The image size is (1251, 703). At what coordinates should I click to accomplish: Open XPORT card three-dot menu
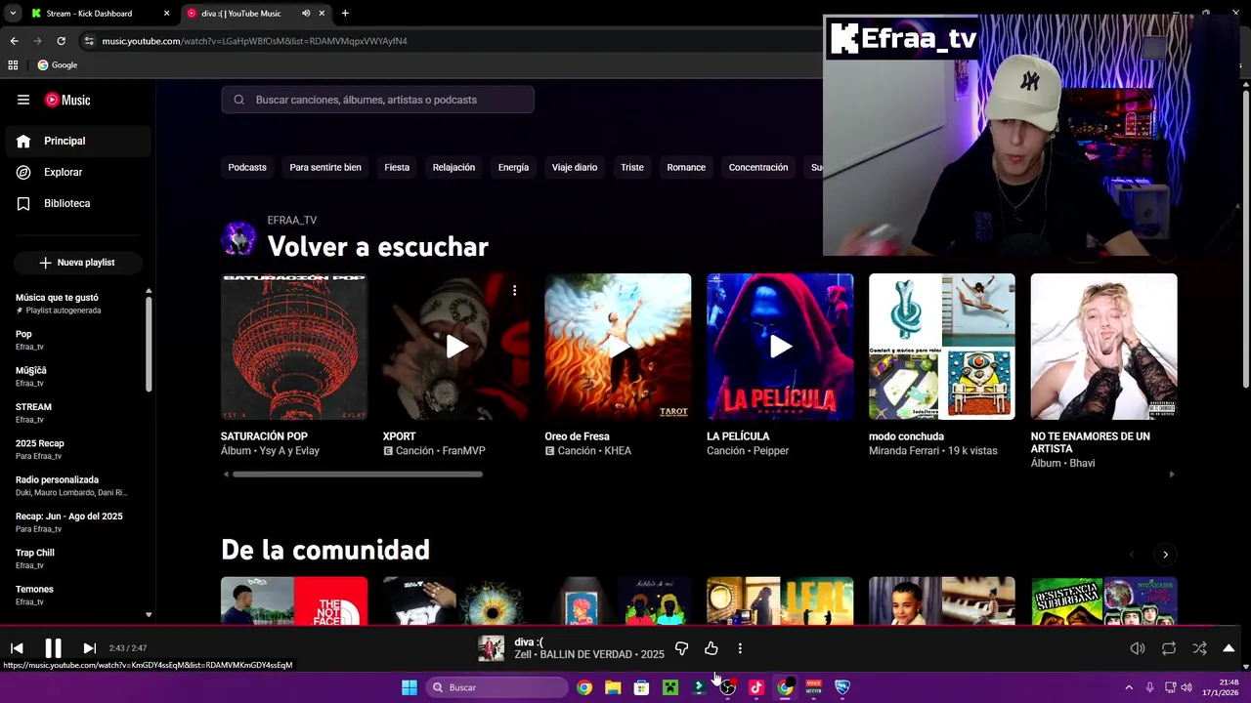tap(514, 290)
